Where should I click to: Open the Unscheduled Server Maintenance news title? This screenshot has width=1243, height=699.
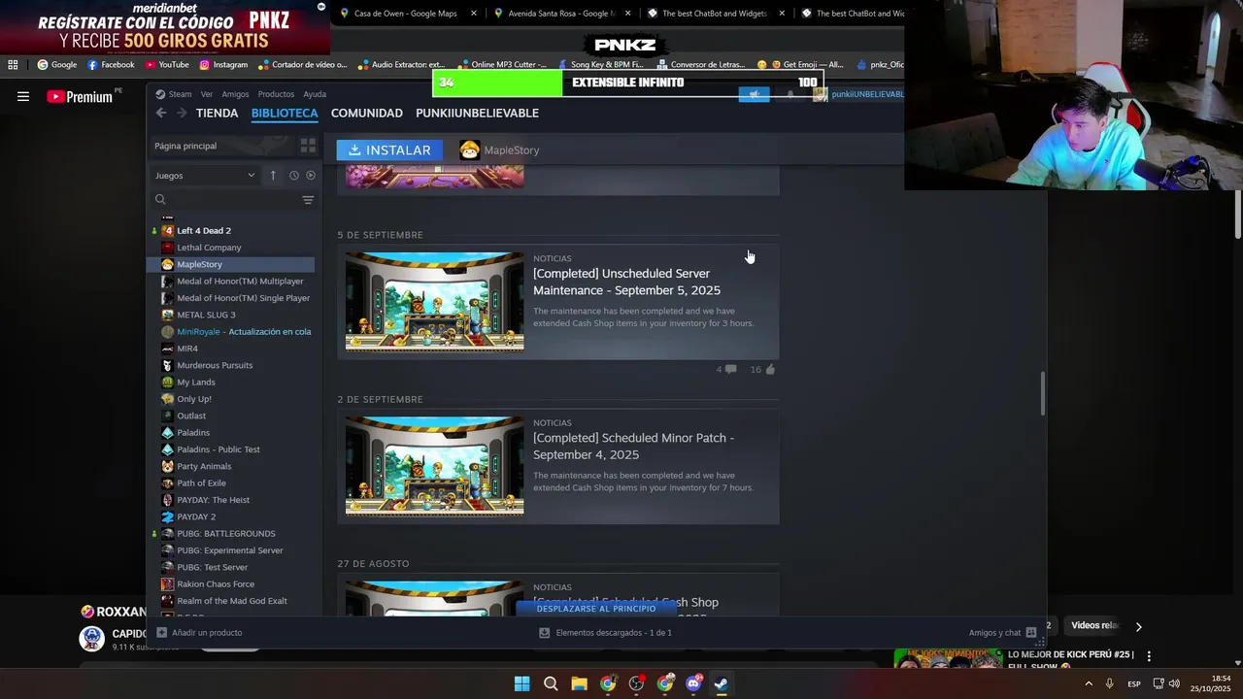coord(627,282)
